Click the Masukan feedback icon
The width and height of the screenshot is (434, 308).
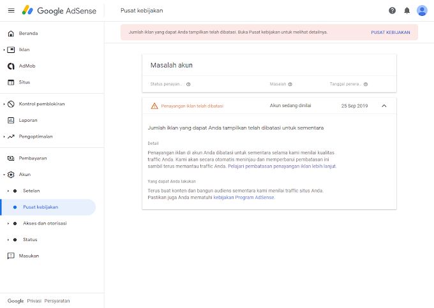[11, 256]
